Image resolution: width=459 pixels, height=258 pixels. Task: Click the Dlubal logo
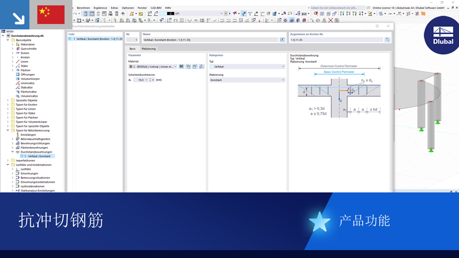pos(442,35)
